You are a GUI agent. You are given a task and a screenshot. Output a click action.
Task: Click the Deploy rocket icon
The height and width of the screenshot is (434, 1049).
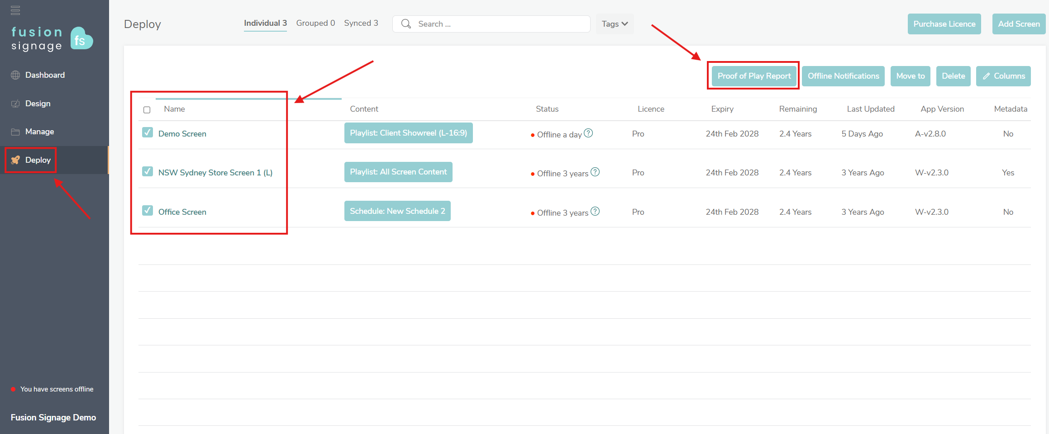(15, 160)
